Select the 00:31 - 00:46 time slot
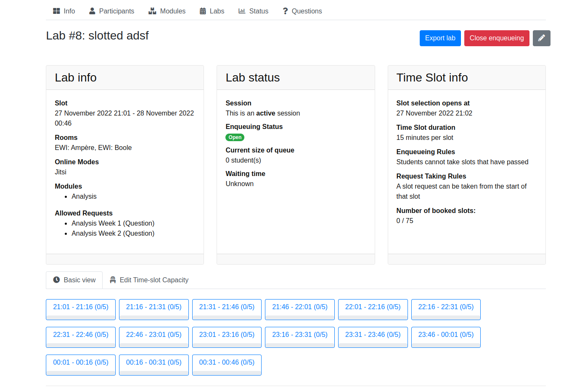Screen dimensions: 577x389 pos(227,365)
